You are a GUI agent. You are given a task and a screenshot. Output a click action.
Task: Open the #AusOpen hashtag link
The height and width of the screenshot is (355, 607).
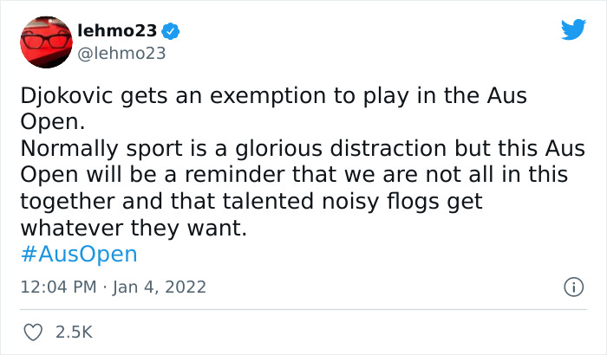click(x=79, y=254)
